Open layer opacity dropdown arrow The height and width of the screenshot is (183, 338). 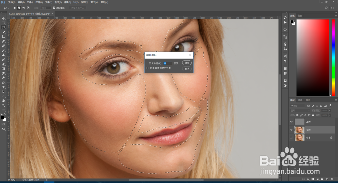[330, 110]
